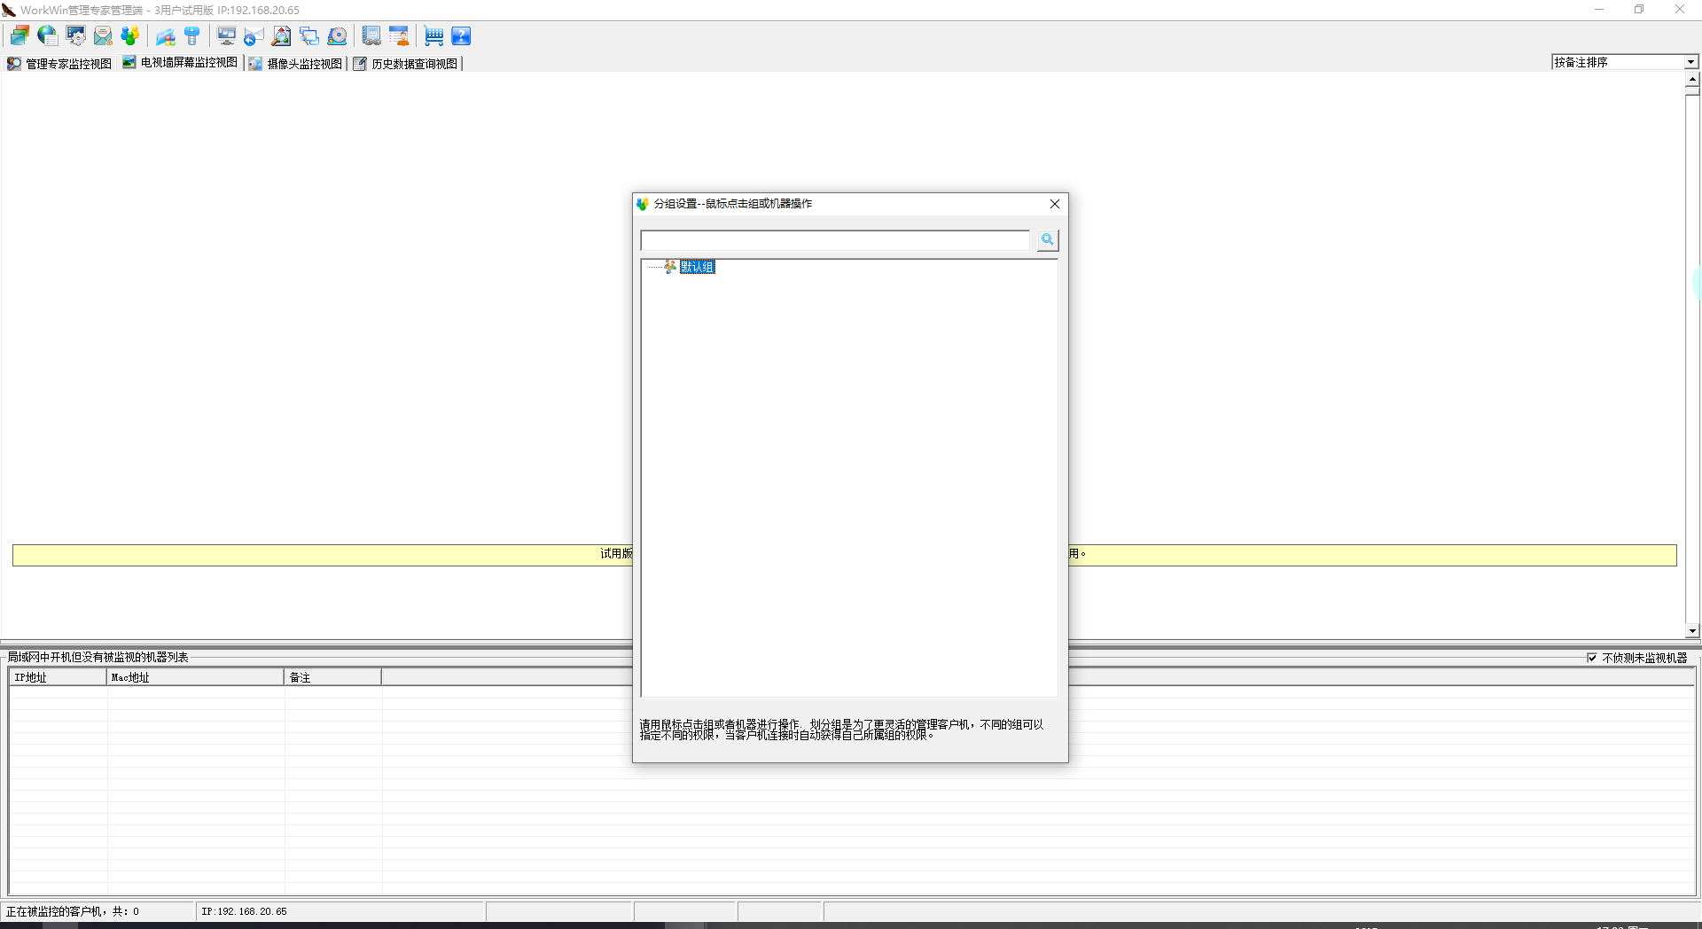Screen dimensions: 1702x929
Task: Click the notebook toolbar icon
Action: 371,35
